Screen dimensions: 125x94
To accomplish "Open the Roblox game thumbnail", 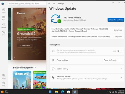I will [22, 80].
